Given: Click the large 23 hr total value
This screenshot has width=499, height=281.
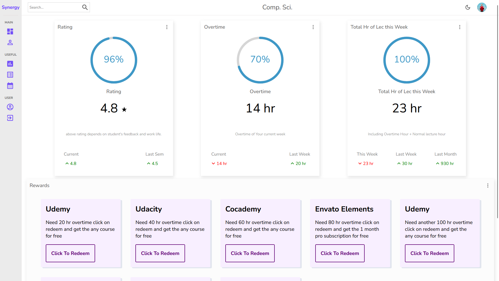Looking at the screenshot, I should pyautogui.click(x=407, y=108).
